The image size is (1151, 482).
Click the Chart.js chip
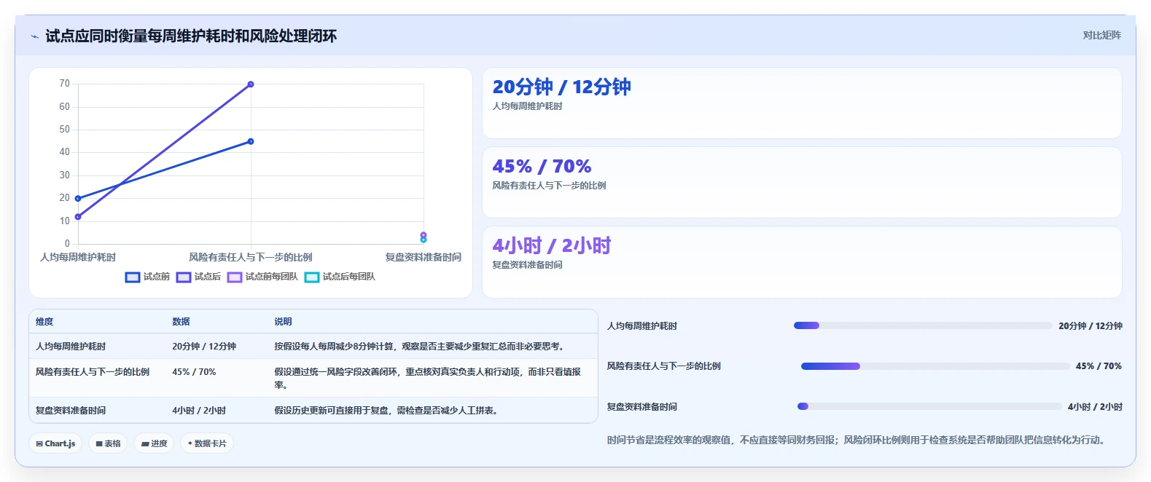click(56, 443)
